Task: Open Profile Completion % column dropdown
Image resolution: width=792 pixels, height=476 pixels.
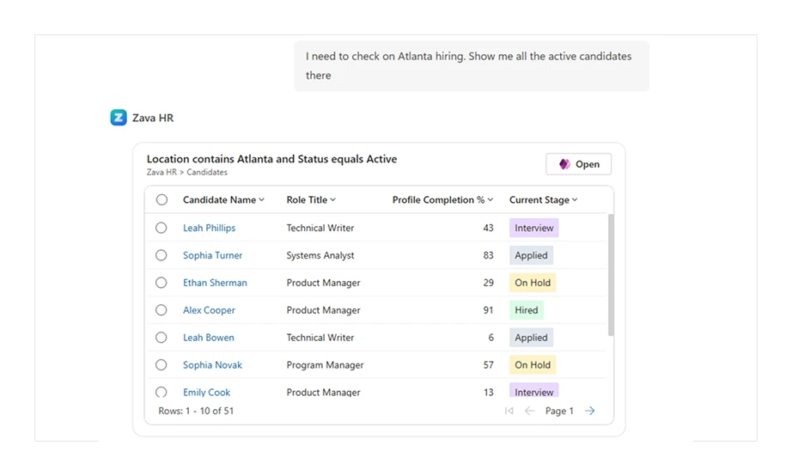Action: pyautogui.click(x=490, y=200)
